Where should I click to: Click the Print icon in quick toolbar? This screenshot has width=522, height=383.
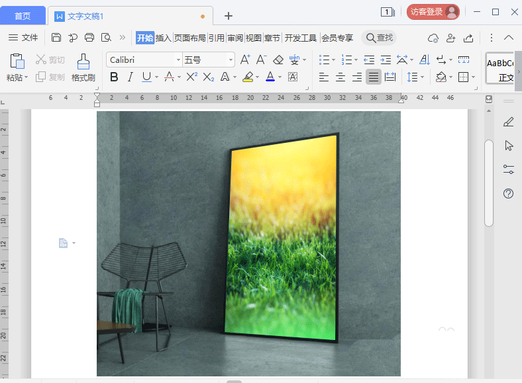tap(89, 38)
